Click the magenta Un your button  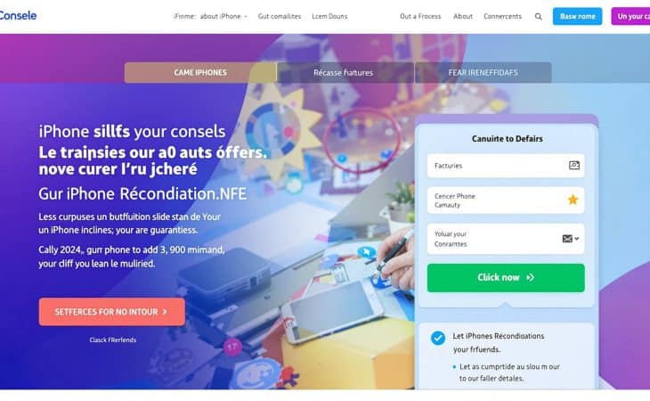[630, 17]
